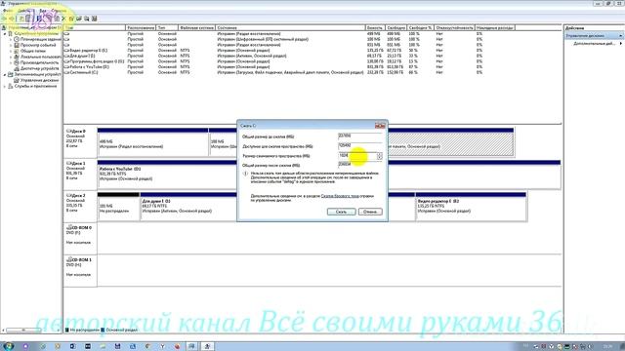625x351 pixels.
Task: Select the CD-ROM 0 label
Action: click(80, 238)
